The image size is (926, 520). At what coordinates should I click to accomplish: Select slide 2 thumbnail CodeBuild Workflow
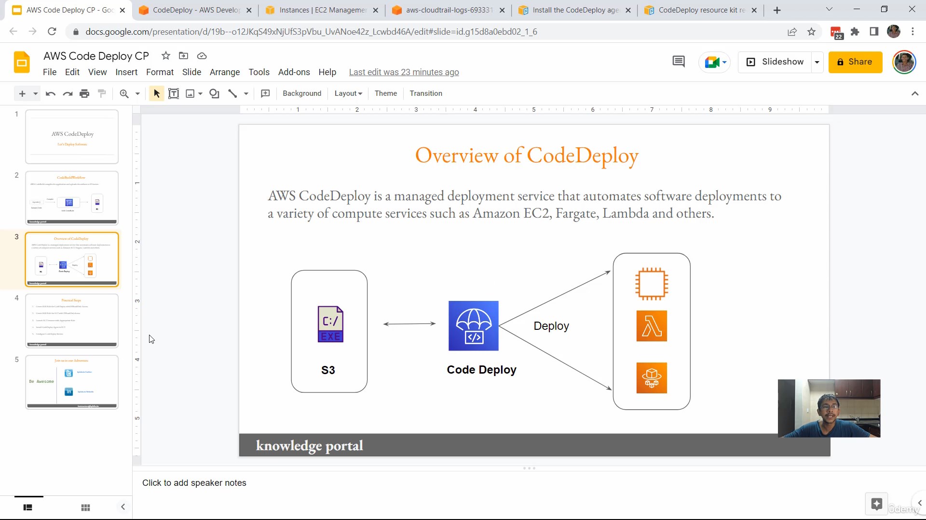click(x=72, y=198)
